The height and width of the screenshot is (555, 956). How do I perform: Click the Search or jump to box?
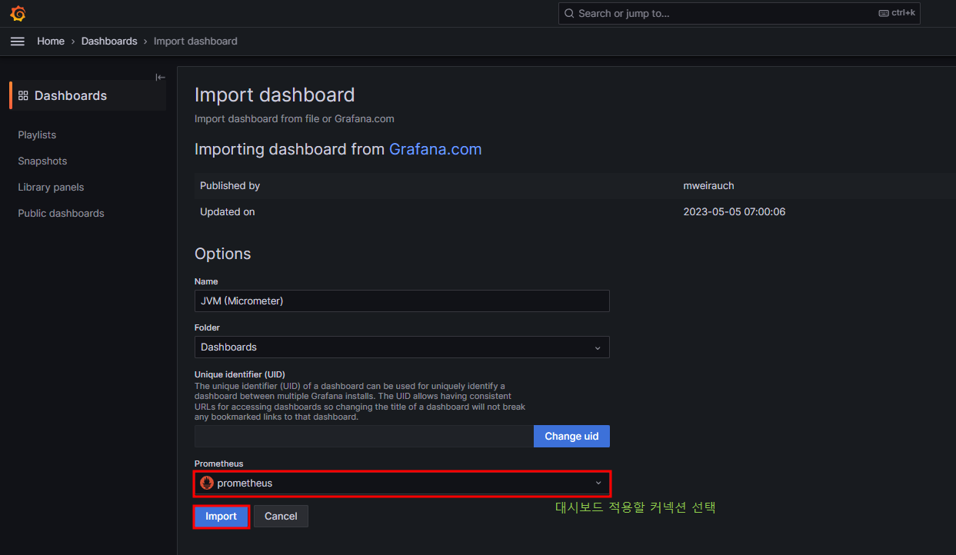point(739,13)
